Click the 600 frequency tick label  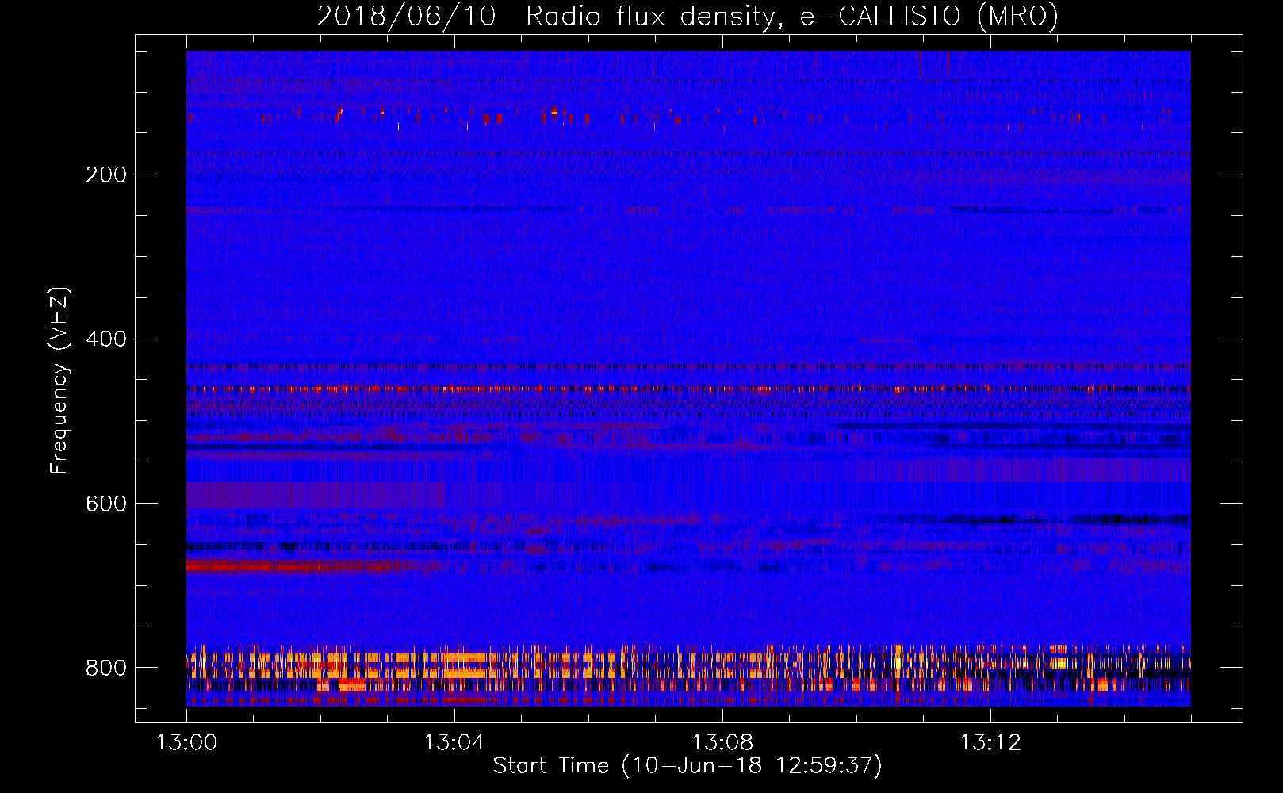pyautogui.click(x=106, y=504)
